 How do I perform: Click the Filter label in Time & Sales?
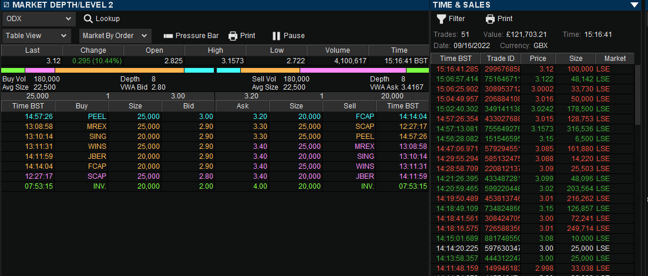point(456,19)
